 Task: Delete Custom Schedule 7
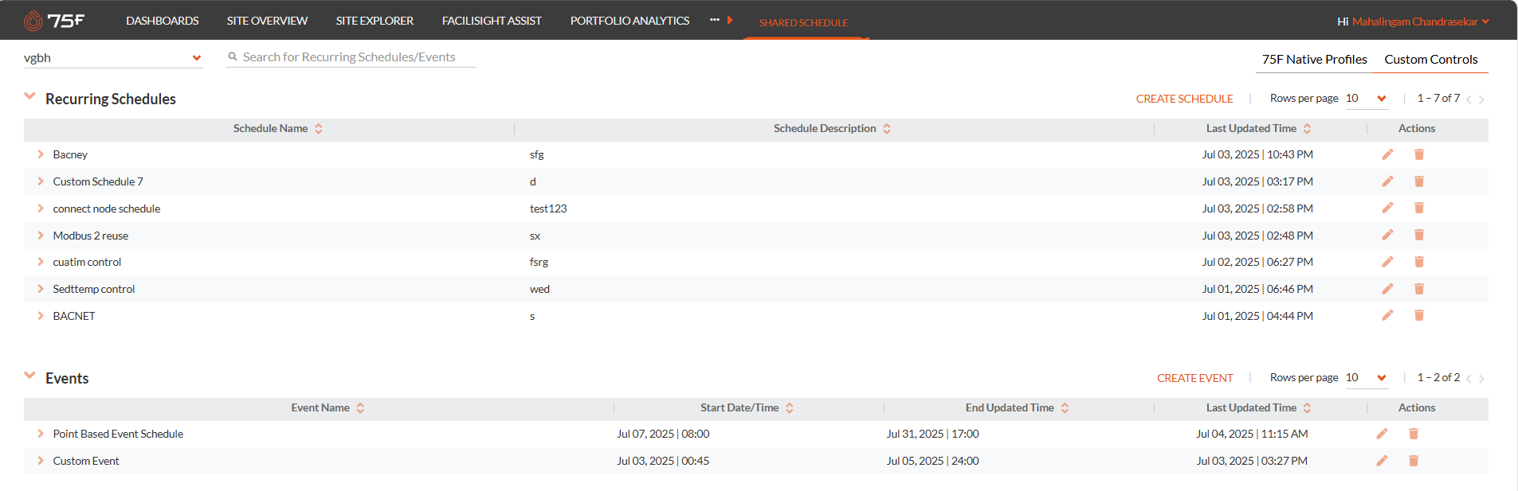point(1419,181)
